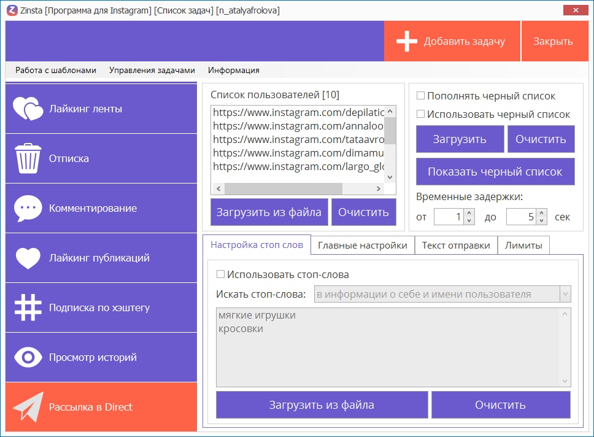Click the 'от' delay input field
The width and height of the screenshot is (594, 437).
tap(449, 217)
